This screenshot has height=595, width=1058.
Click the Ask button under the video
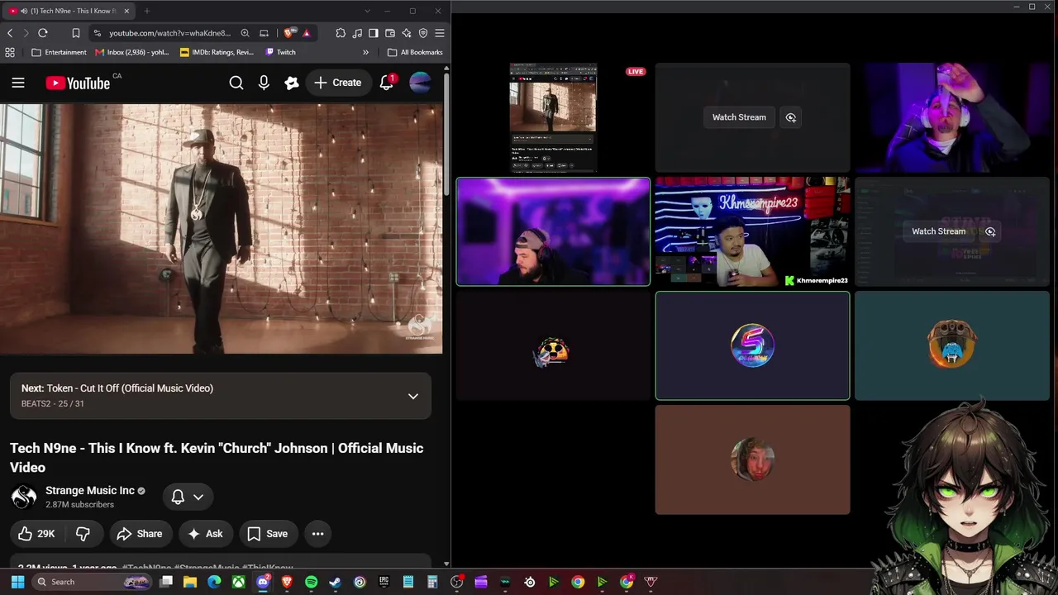[205, 534]
